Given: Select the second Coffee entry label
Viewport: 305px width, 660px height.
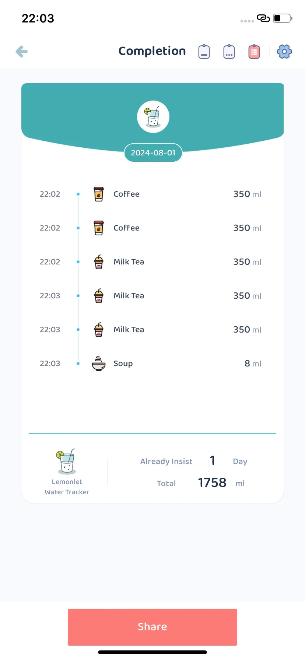Looking at the screenshot, I should click(126, 228).
